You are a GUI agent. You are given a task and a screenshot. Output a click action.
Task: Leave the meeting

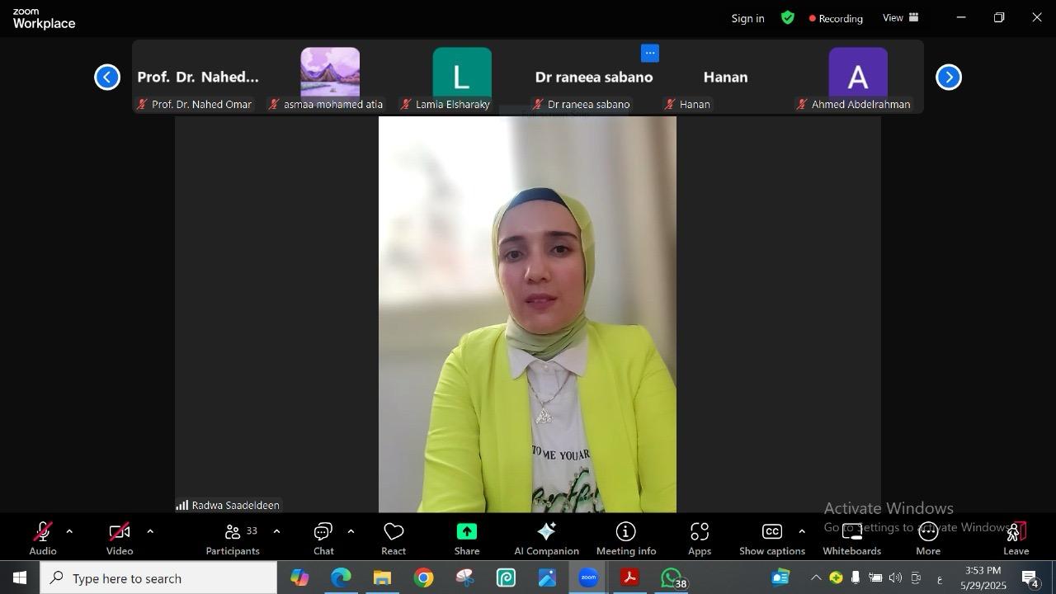(x=1016, y=538)
